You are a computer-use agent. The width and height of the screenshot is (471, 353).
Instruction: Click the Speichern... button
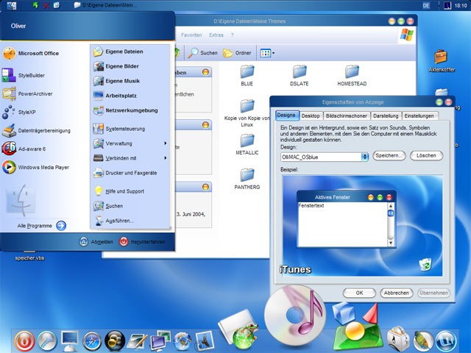click(389, 156)
